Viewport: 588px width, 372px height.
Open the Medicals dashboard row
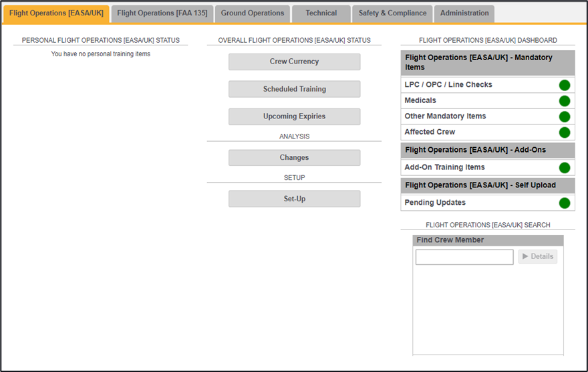(x=488, y=100)
